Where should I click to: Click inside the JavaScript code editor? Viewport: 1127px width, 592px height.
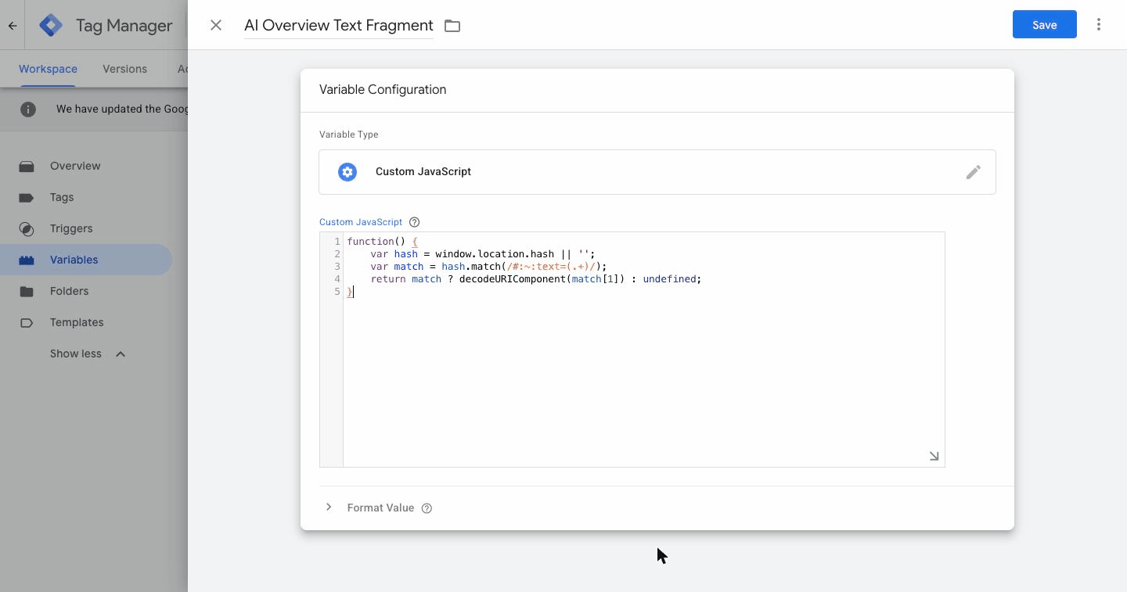click(643, 350)
